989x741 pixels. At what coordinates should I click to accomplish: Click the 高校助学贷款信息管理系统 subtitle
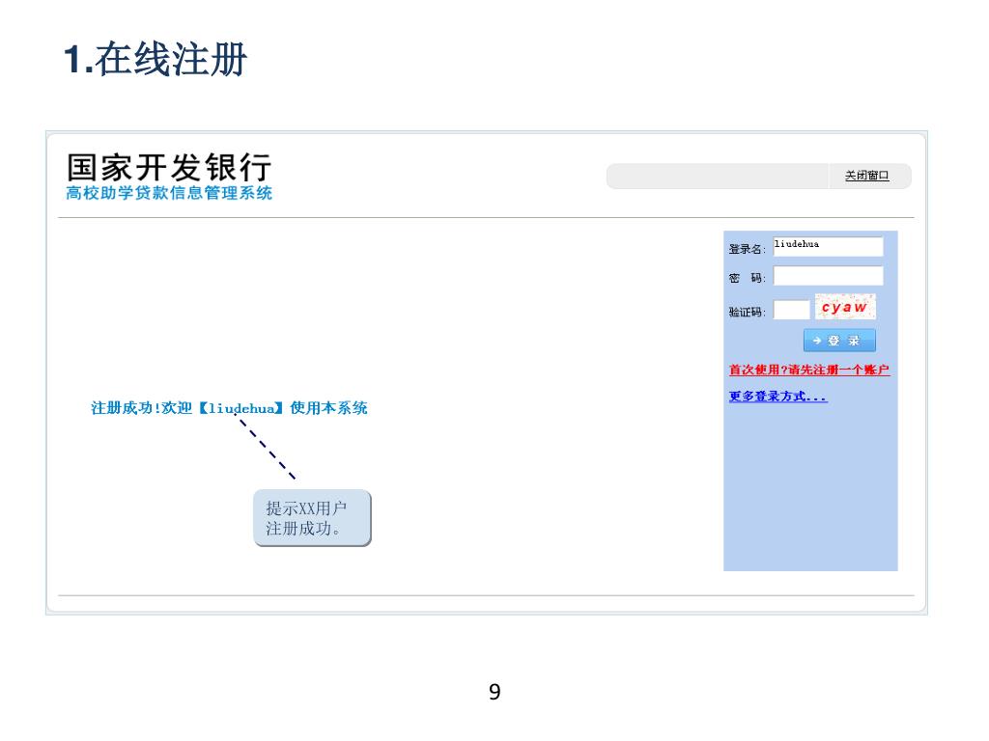[169, 193]
